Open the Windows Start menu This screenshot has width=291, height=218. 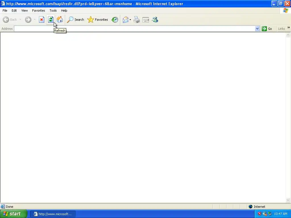click(x=13, y=214)
